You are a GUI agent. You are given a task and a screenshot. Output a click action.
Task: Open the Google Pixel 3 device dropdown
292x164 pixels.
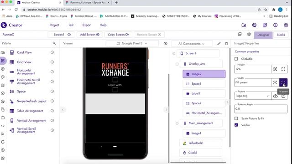coord(132,43)
